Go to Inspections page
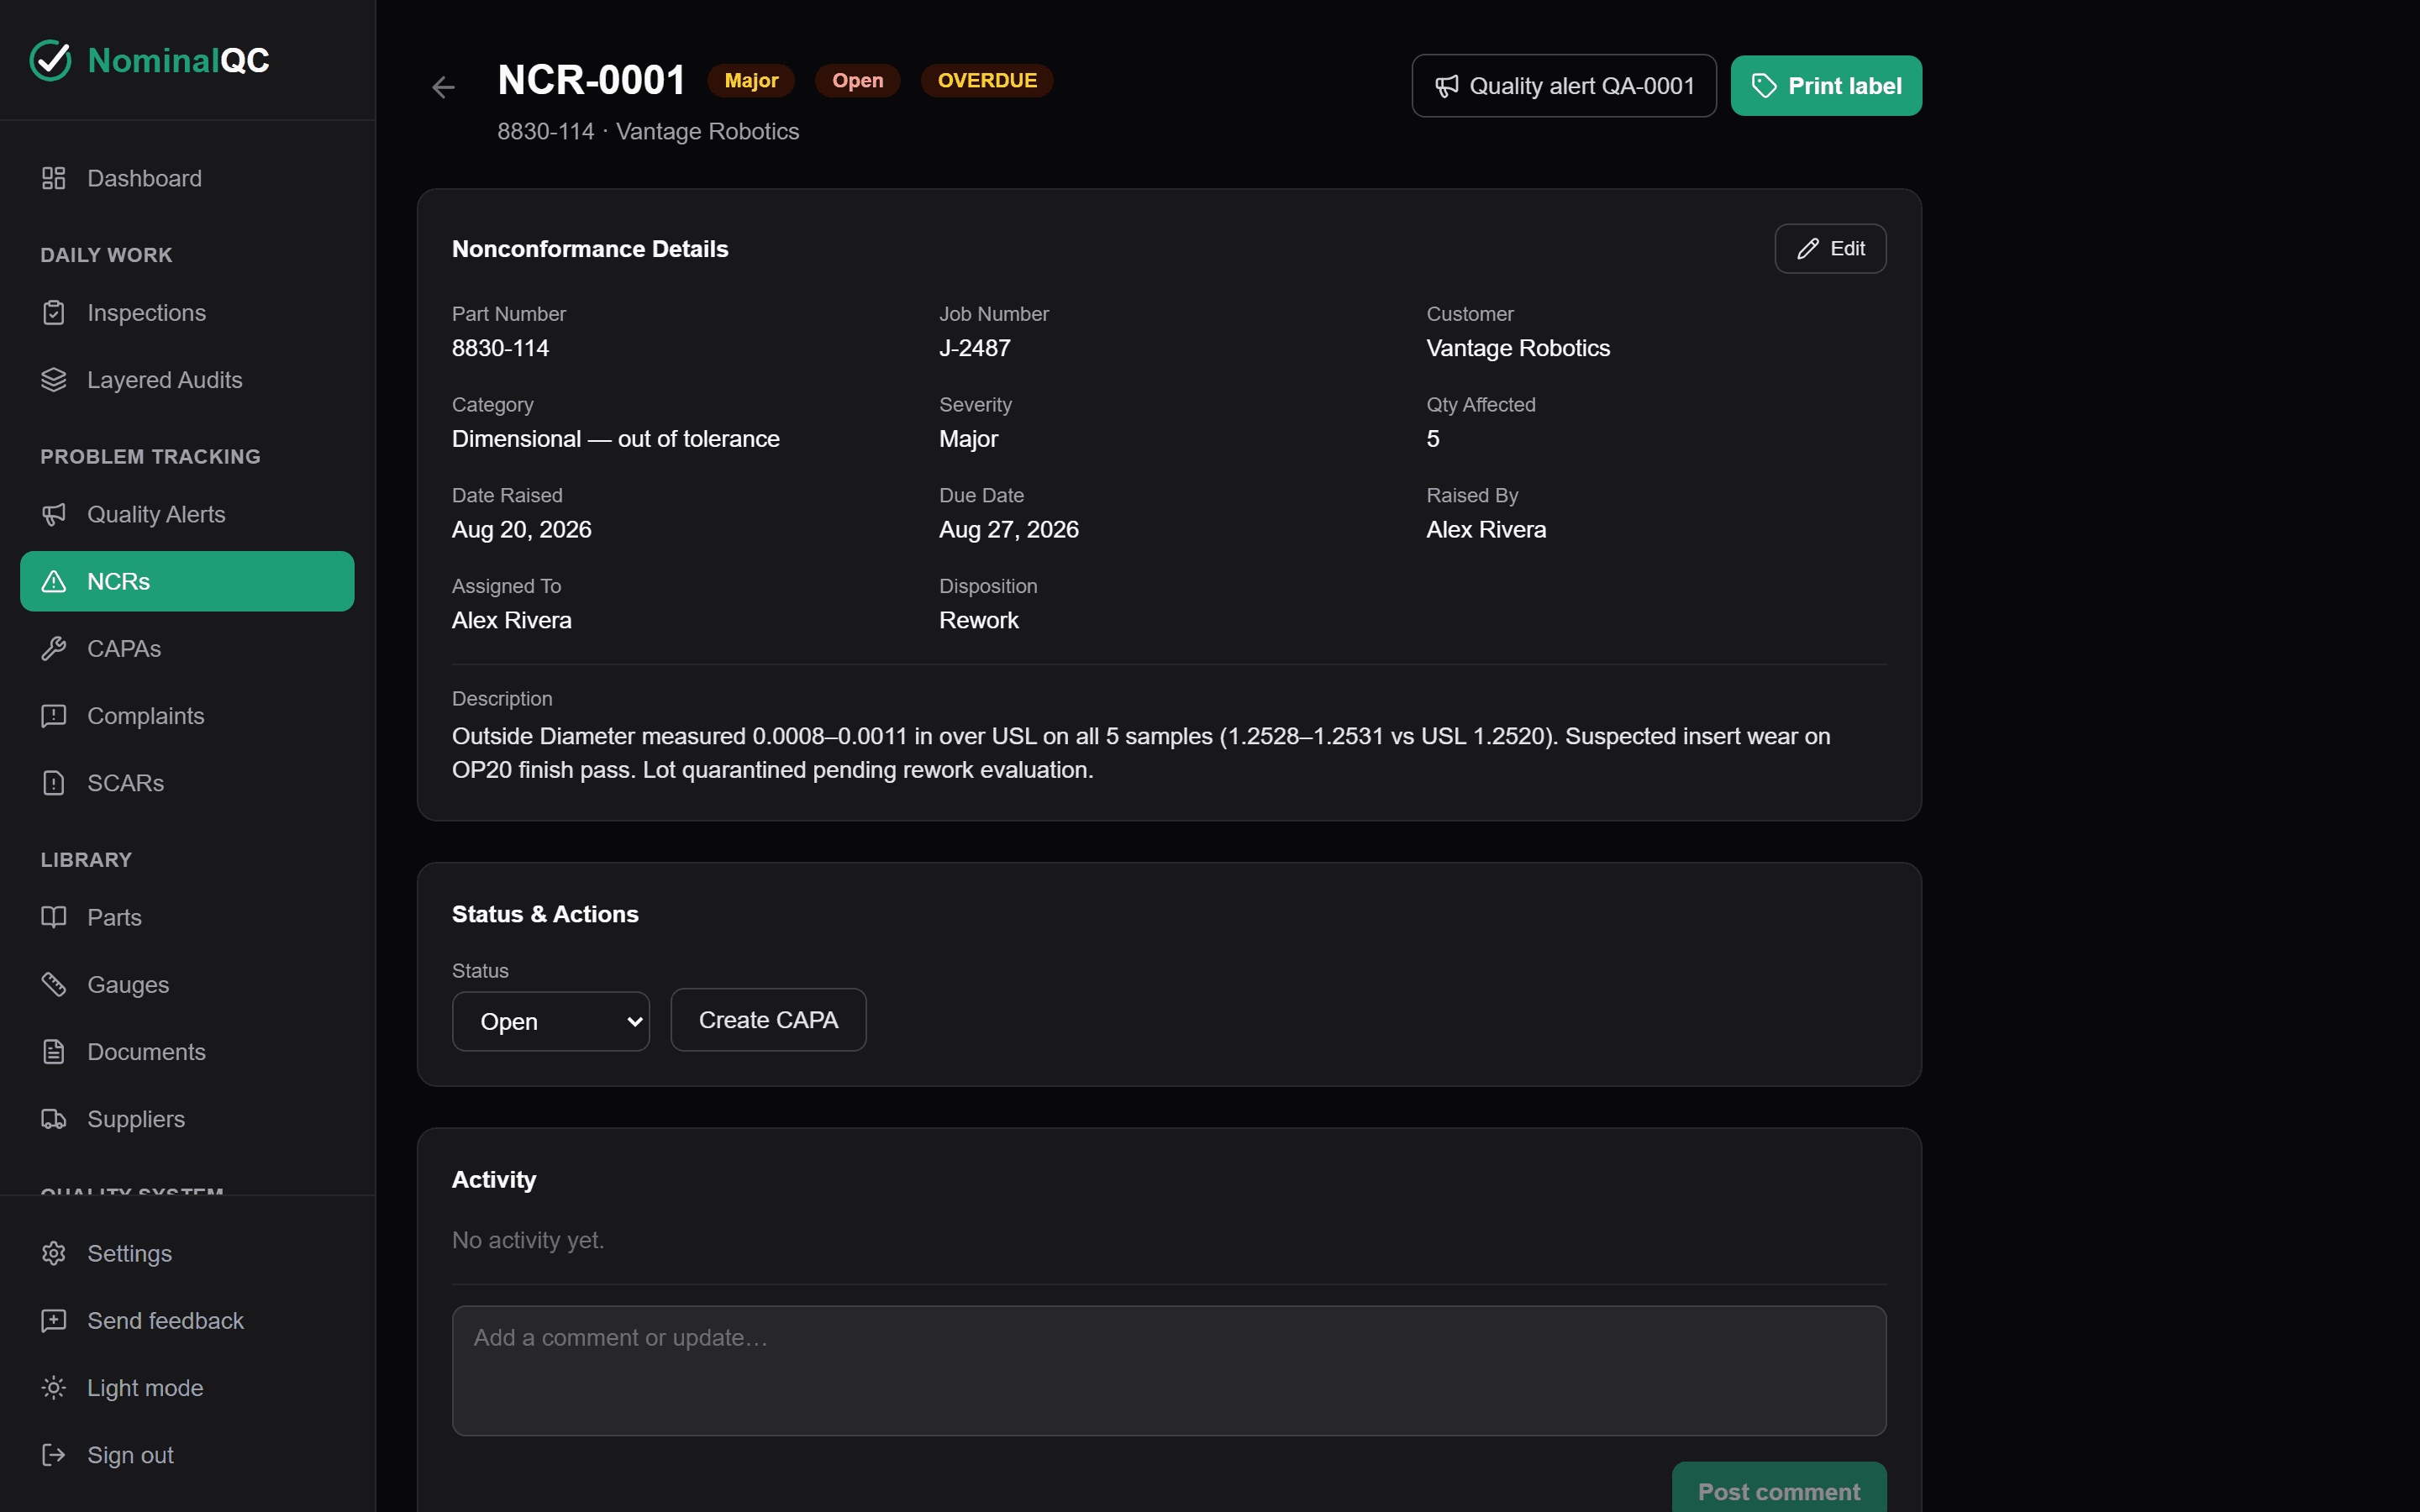The width and height of the screenshot is (2420, 1512). click(x=187, y=313)
